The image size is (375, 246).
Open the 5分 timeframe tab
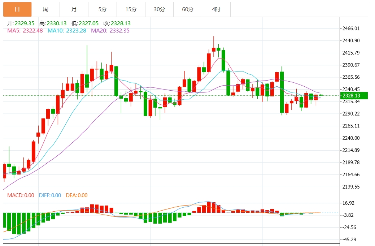tap(103, 9)
